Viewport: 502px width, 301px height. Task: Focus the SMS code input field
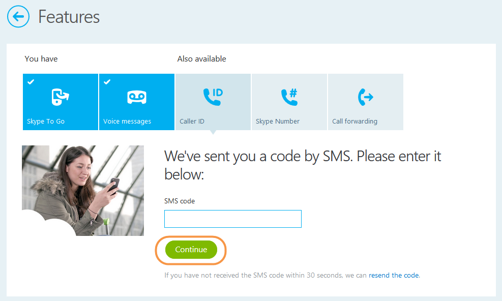point(233,219)
